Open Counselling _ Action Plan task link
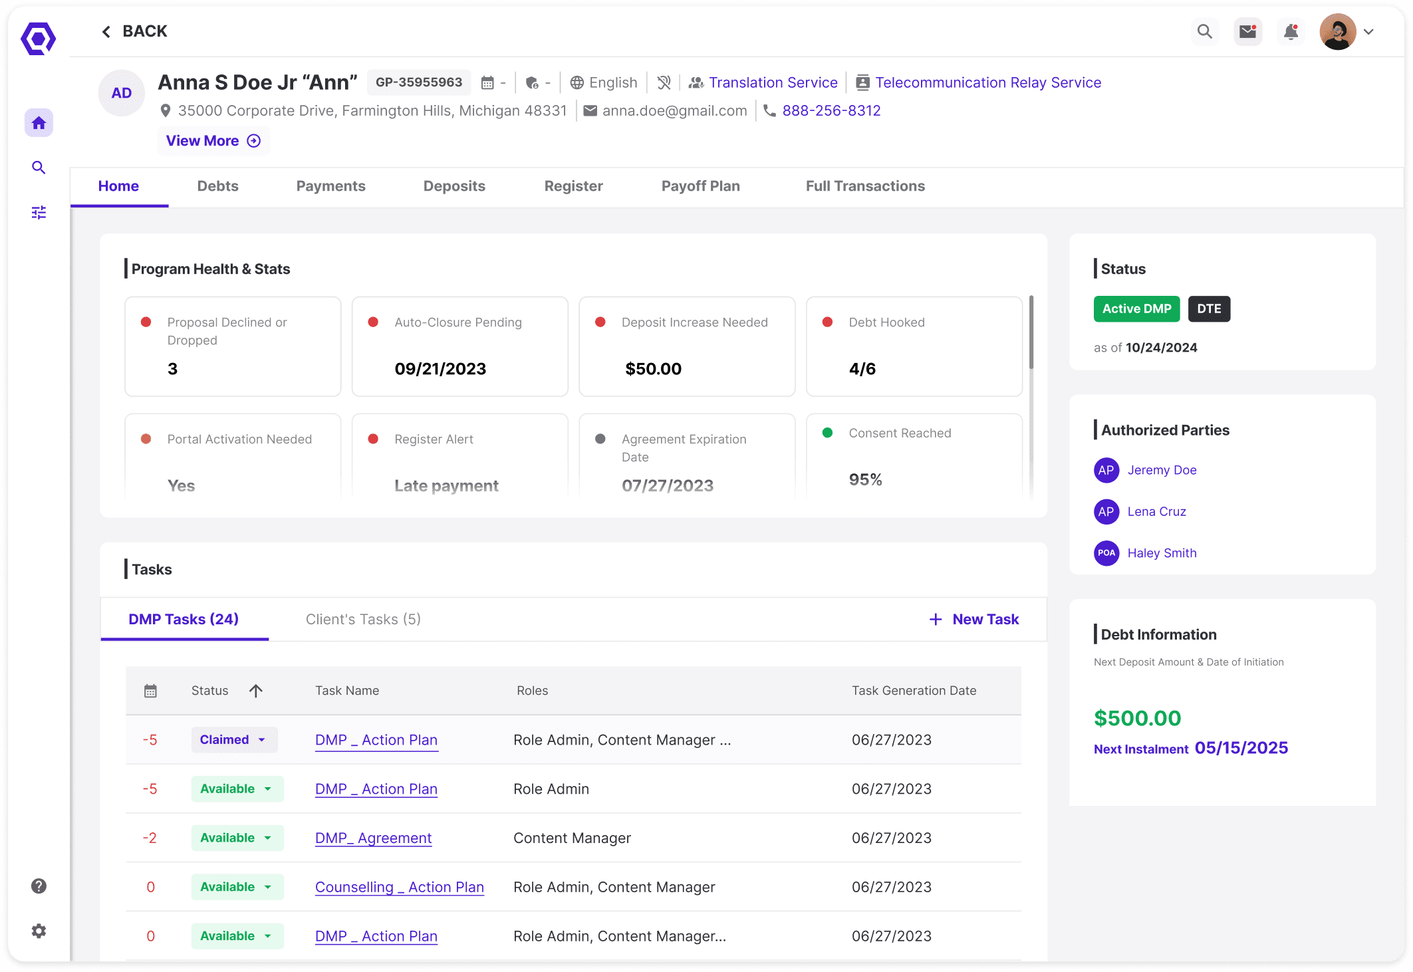This screenshot has height=972, width=1413. (x=399, y=887)
